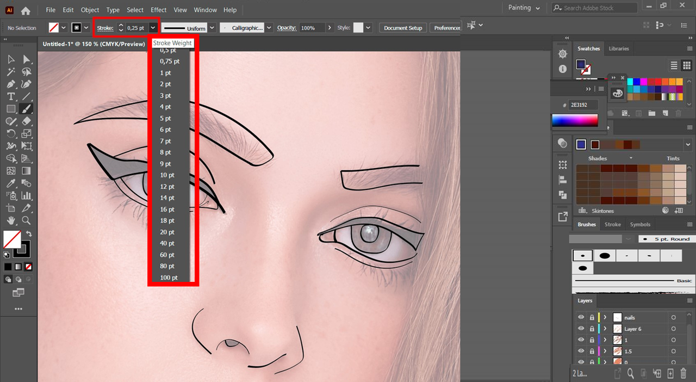Select the Free Transform tool
Viewport: 696px width, 382px height.
(26, 146)
